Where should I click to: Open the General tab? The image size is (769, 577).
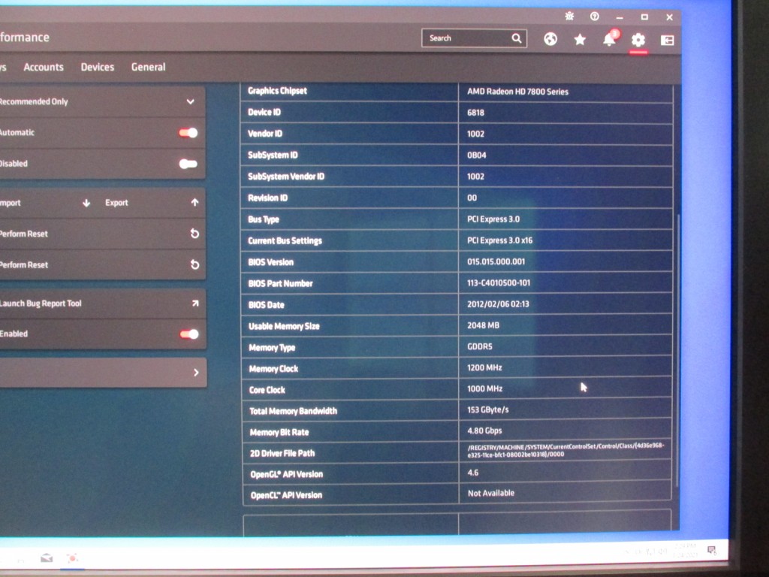(148, 67)
